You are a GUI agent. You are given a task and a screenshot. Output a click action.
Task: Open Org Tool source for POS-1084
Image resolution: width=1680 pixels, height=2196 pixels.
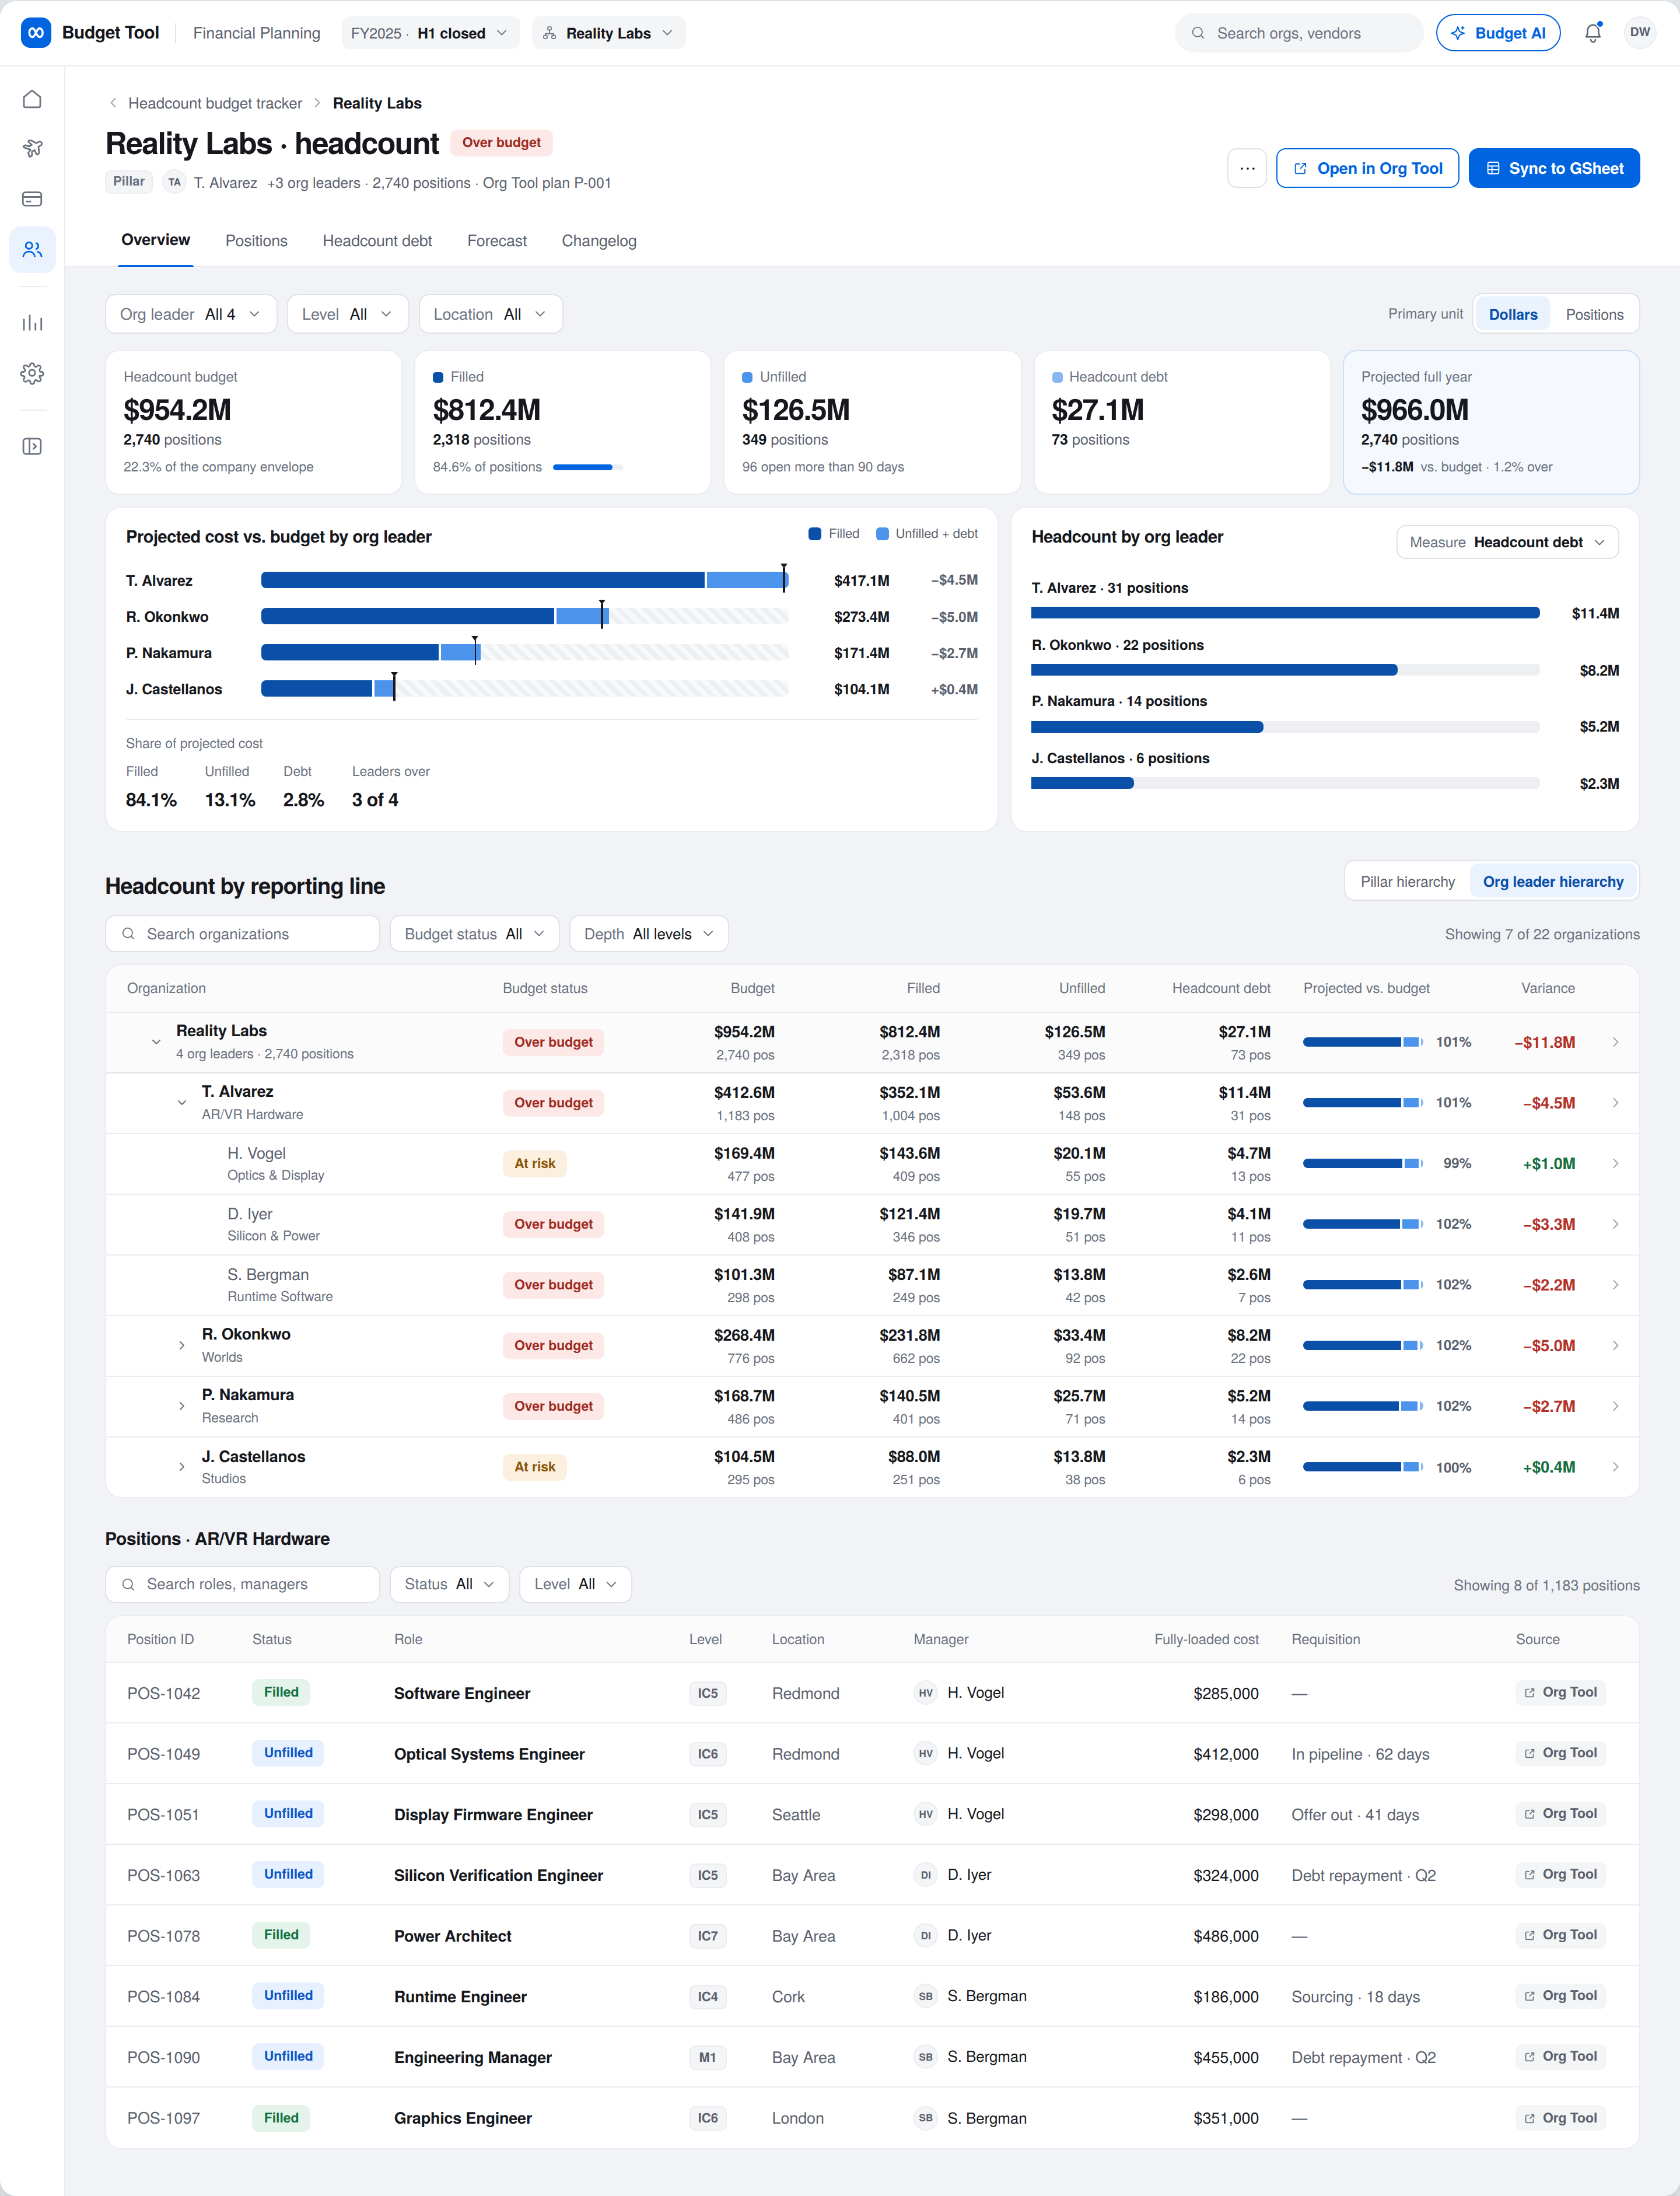coord(1560,1996)
